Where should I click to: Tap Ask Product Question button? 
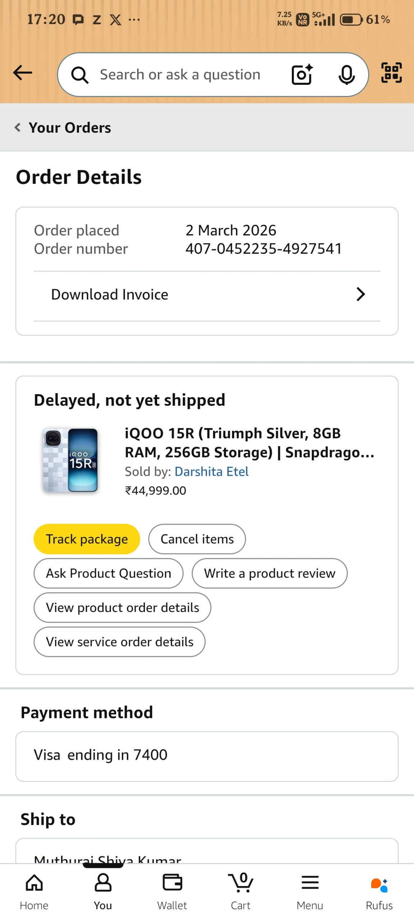point(109,573)
